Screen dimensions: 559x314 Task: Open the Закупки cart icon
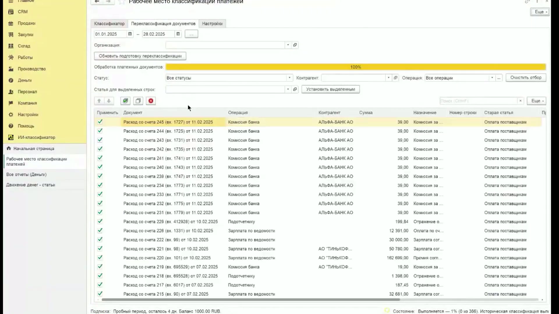(x=11, y=35)
